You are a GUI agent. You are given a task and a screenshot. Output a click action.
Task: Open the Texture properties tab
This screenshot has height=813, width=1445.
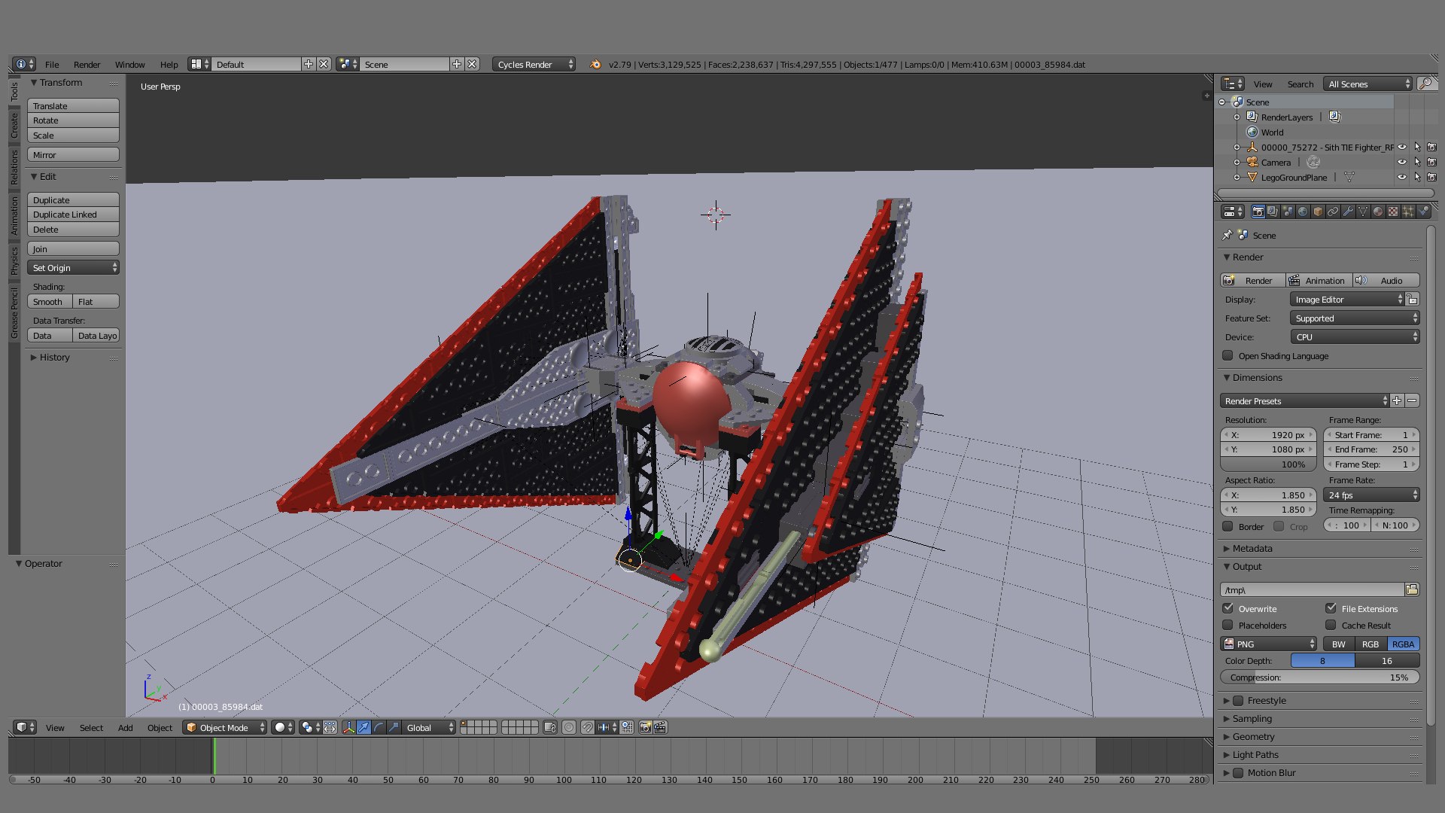(x=1393, y=212)
